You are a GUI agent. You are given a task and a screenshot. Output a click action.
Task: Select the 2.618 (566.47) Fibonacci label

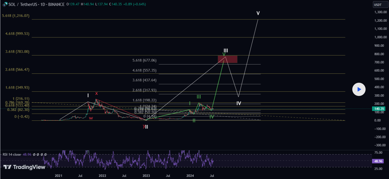click(x=17, y=70)
